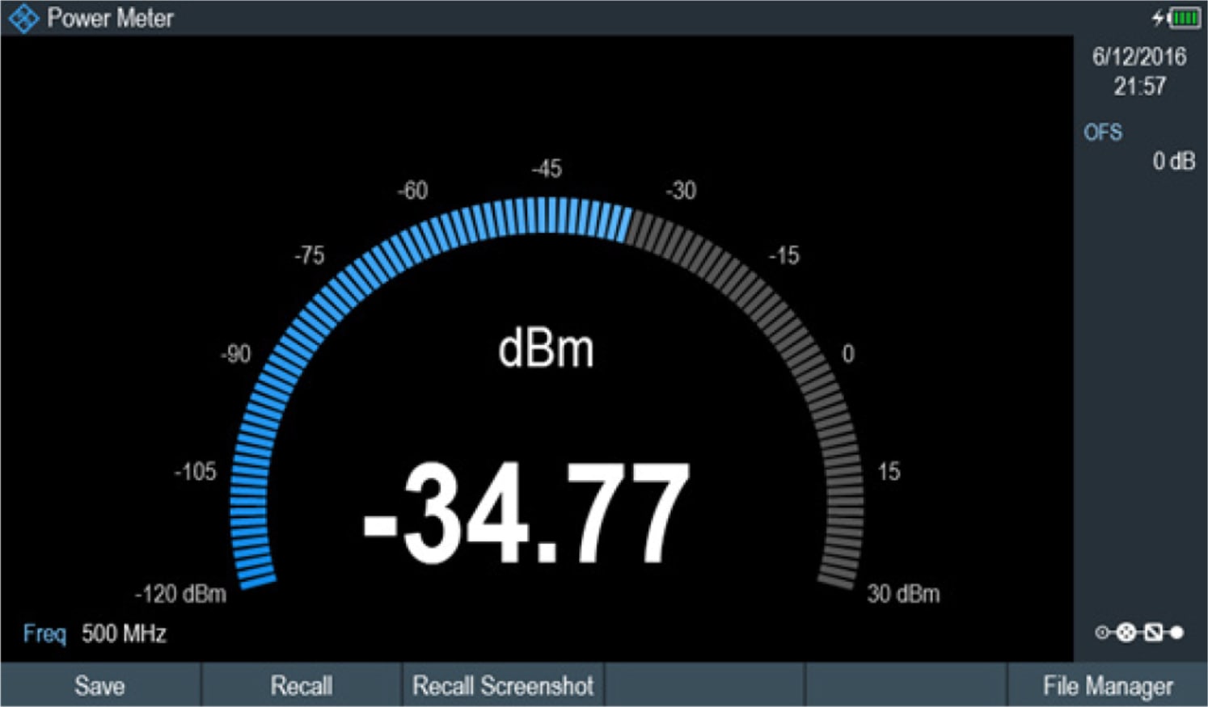Click the measurement setup diagram
Screen dimensions: 1208x707
click(x=1140, y=632)
